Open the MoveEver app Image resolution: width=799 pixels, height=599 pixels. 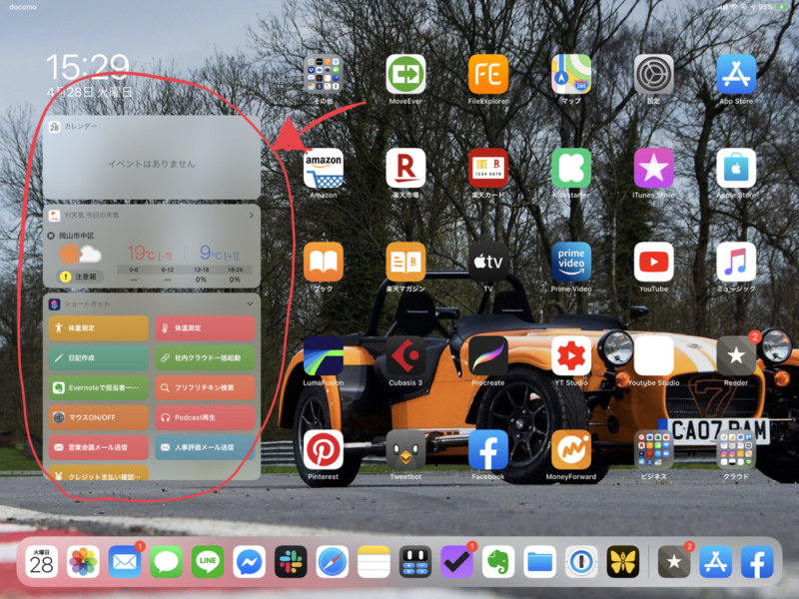[405, 74]
